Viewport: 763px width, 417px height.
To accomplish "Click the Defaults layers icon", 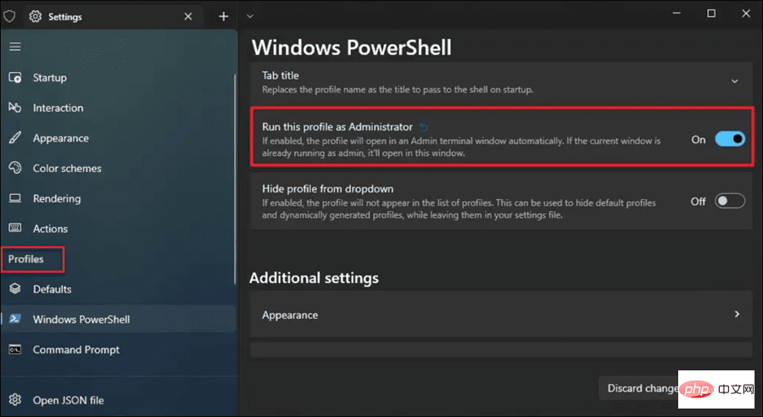I will (15, 288).
